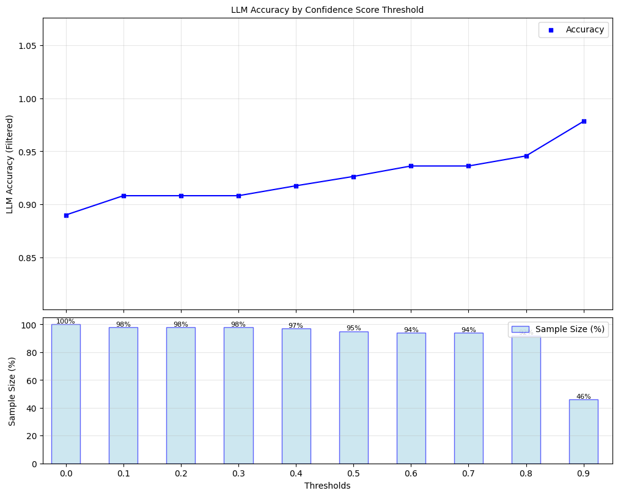Select the 100% bar at threshold 0.0
The width and height of the screenshot is (618, 496).
(66, 394)
